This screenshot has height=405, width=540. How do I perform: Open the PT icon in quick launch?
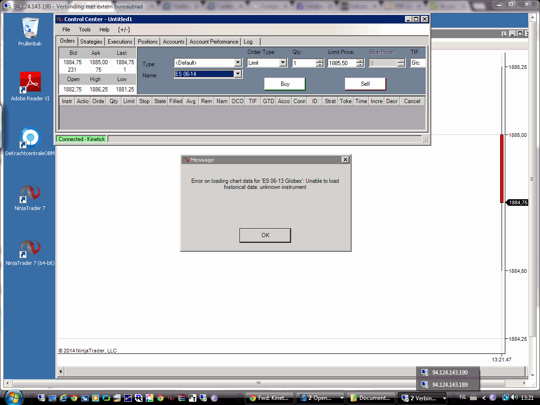click(193, 398)
